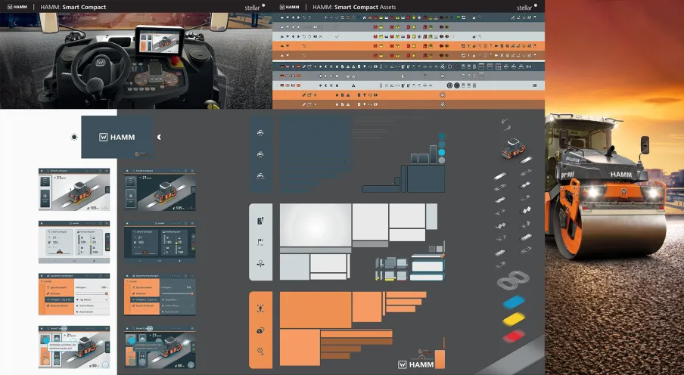
Task: Open the light-mode dashboard gauges thumbnail
Action: [74, 242]
